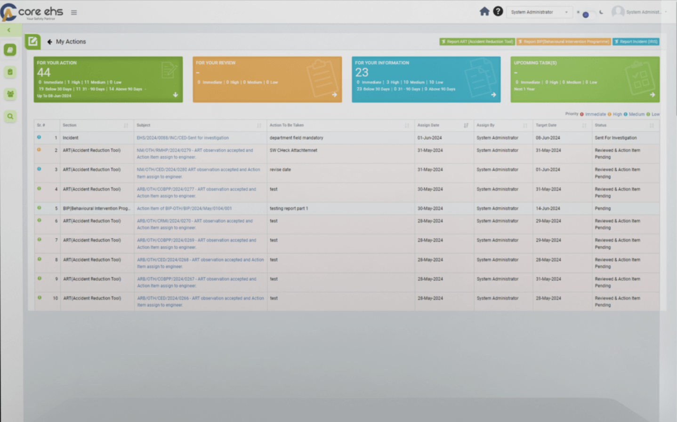
Task: Sort the table by Assign Date column
Action: 466,125
